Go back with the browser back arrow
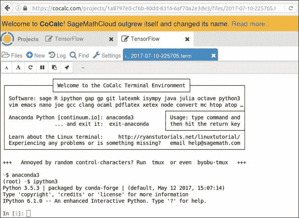The height and width of the screenshot is (218, 299). pos(7,8)
